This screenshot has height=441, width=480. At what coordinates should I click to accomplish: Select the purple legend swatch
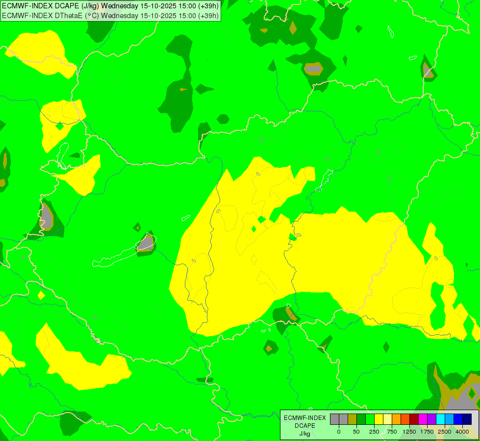[x=431, y=419]
